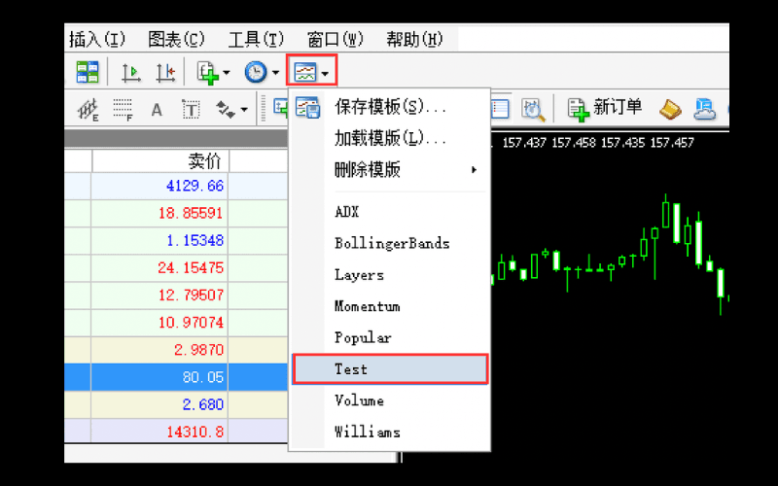
Task: Open MetaEditor via the yellow book icon
Action: pos(670,110)
